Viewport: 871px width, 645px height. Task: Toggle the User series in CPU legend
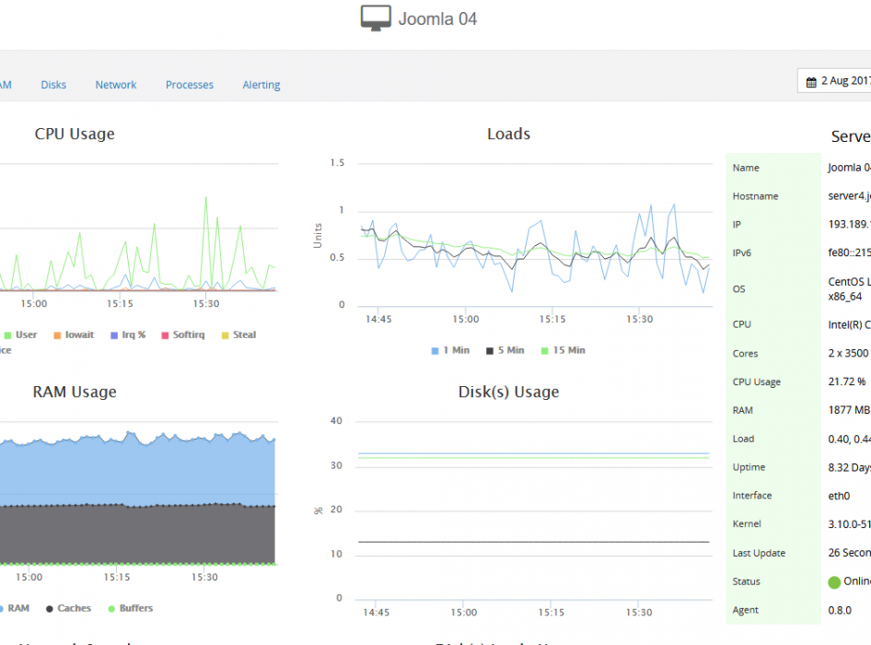(20, 334)
